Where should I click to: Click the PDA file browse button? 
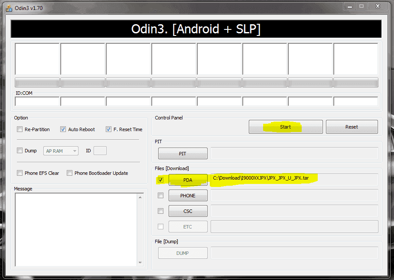pyautogui.click(x=188, y=180)
